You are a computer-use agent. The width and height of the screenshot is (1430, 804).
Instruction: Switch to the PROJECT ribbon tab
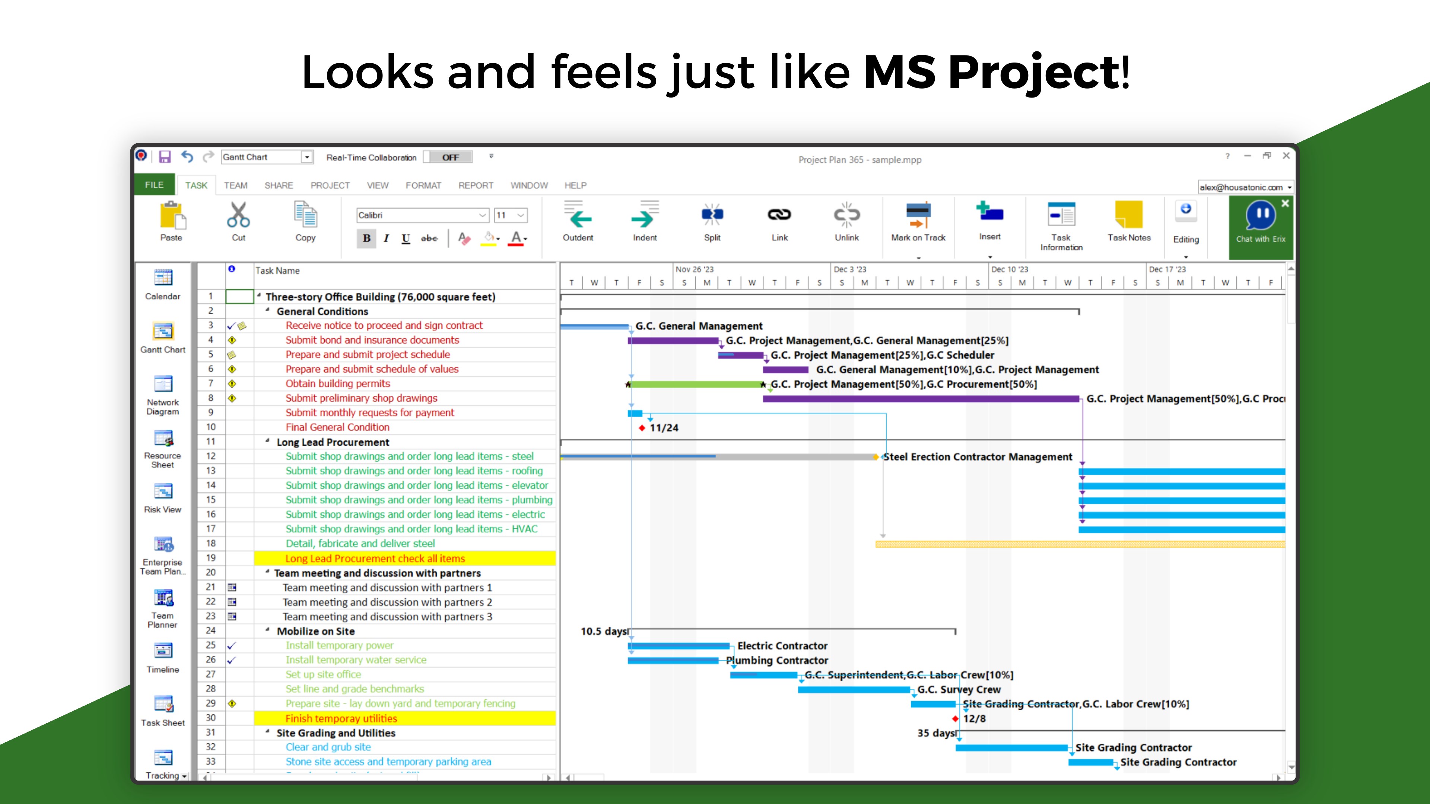point(330,185)
